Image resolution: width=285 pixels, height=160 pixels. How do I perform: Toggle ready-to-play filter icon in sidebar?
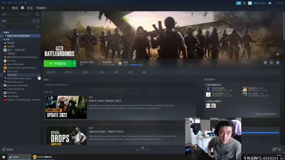(x=38, y=21)
